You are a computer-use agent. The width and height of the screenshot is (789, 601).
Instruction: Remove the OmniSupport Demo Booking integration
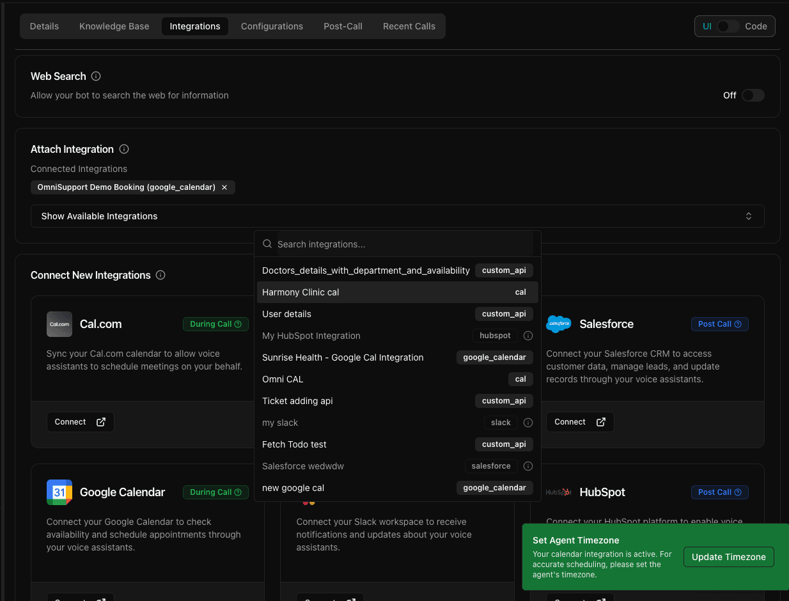coord(224,187)
